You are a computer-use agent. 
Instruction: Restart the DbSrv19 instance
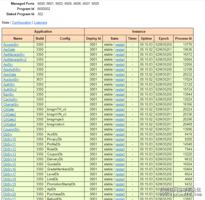[120, 184]
